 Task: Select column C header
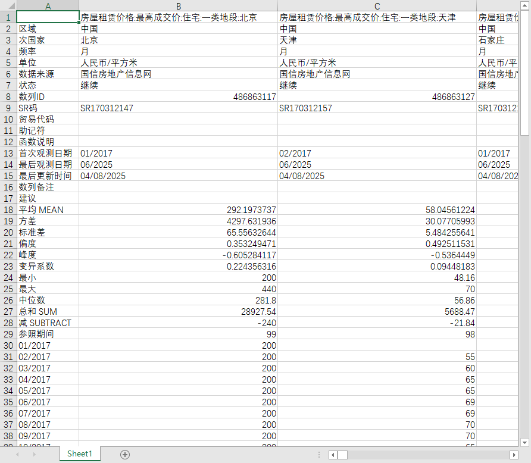(x=377, y=6)
